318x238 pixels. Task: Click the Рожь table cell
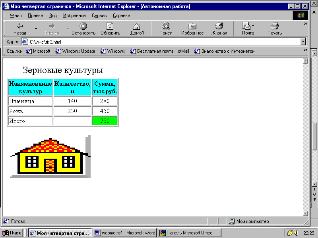[31, 111]
